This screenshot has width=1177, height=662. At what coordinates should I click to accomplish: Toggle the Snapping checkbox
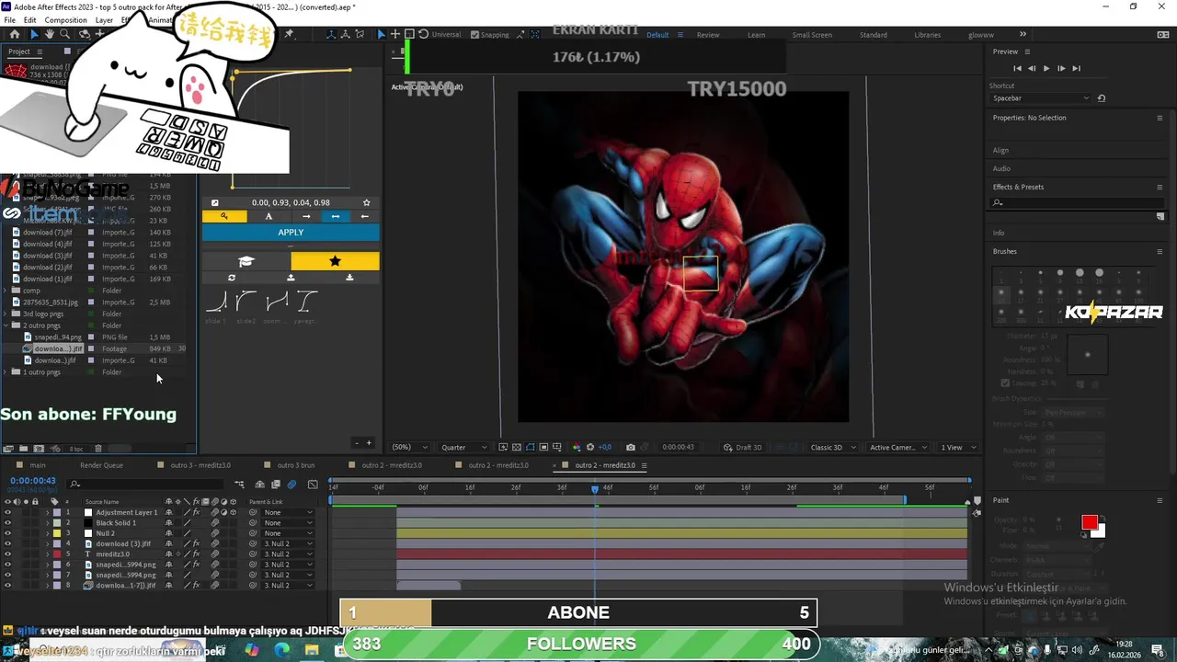(474, 35)
